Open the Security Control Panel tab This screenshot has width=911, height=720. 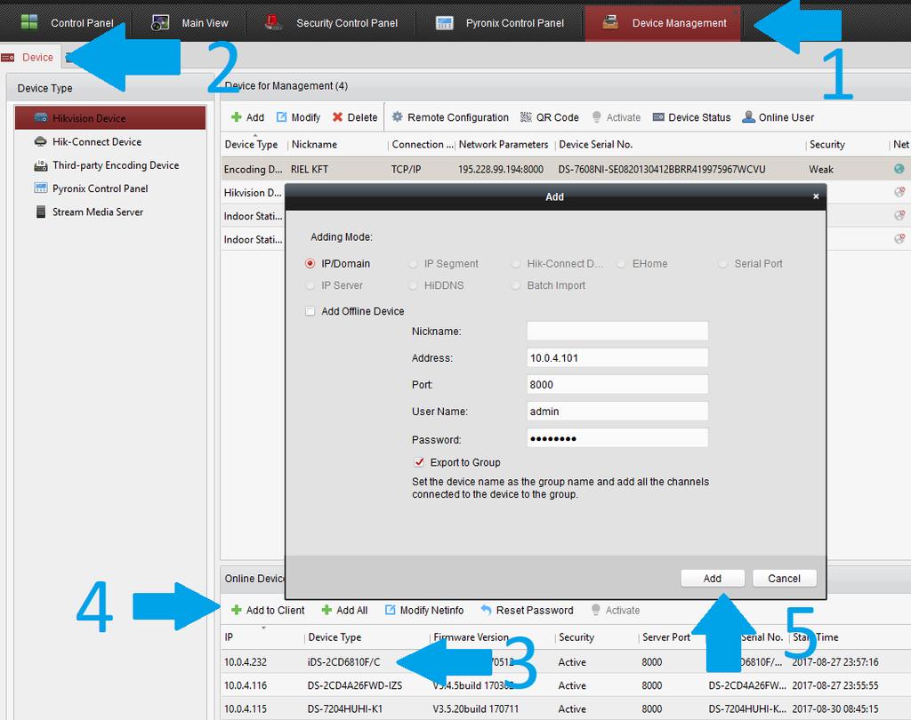(331, 23)
